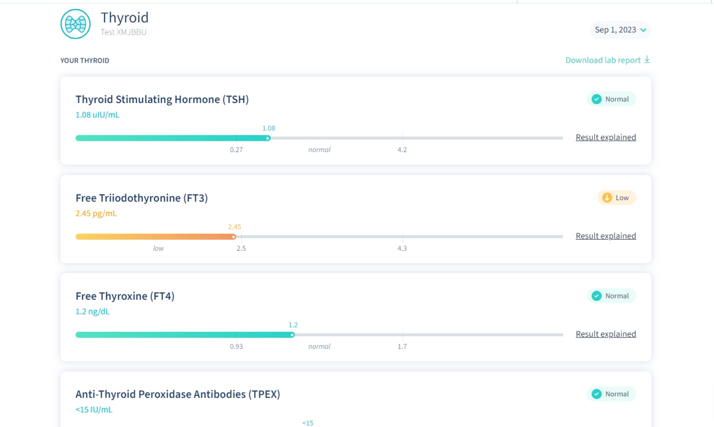Open Result explained for Free Triiodothyronine
This screenshot has width=714, height=427.
tap(605, 236)
